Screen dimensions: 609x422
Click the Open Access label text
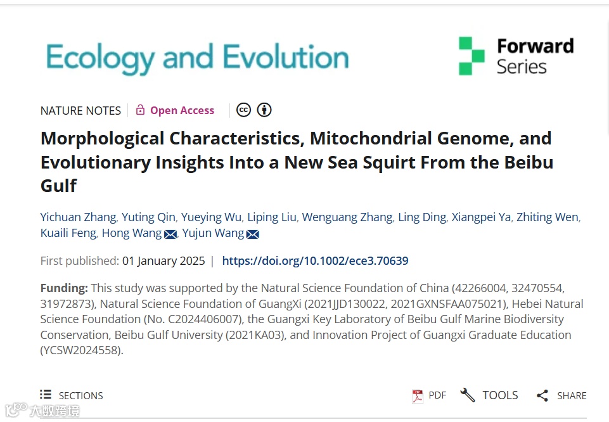tap(182, 110)
